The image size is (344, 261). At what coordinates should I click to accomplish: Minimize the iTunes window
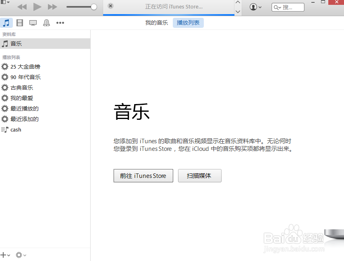pyautogui.click(x=313, y=2)
